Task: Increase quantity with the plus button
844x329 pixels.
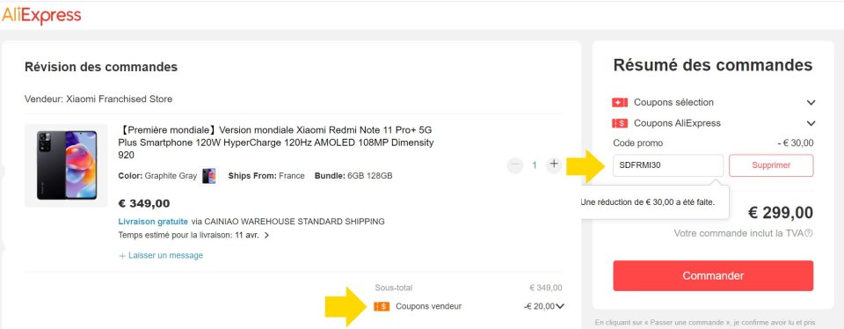Action: (x=554, y=164)
